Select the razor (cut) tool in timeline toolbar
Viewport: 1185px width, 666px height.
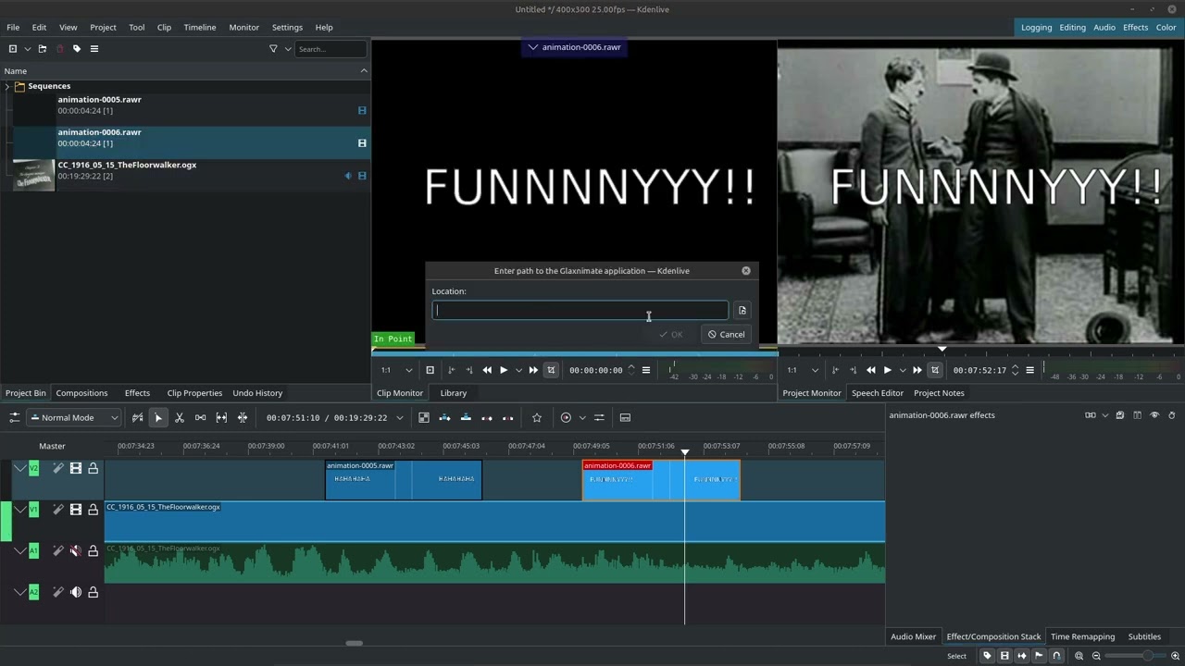point(180,417)
